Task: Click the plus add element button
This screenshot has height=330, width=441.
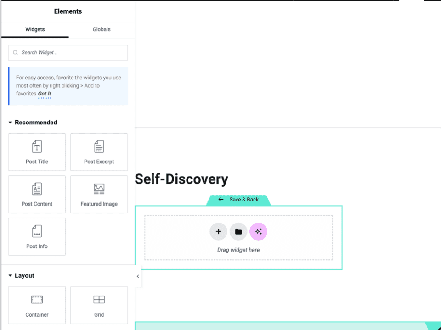Action: [218, 232]
